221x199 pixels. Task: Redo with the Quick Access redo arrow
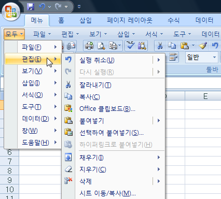click(x=58, y=7)
